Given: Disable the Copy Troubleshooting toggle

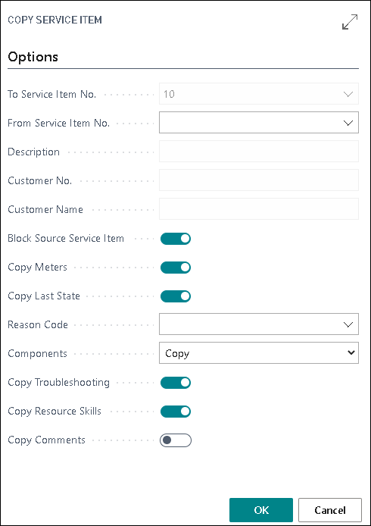Looking at the screenshot, I should (176, 383).
